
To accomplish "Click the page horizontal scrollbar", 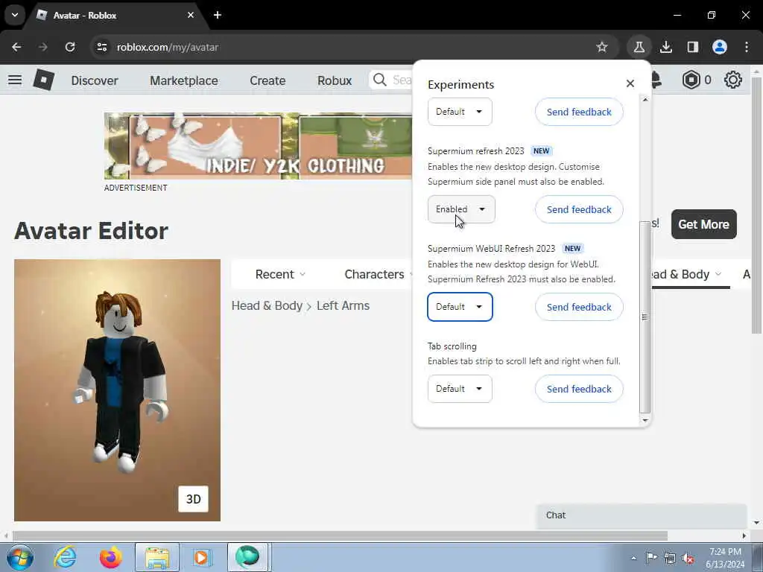I will pos(340,536).
